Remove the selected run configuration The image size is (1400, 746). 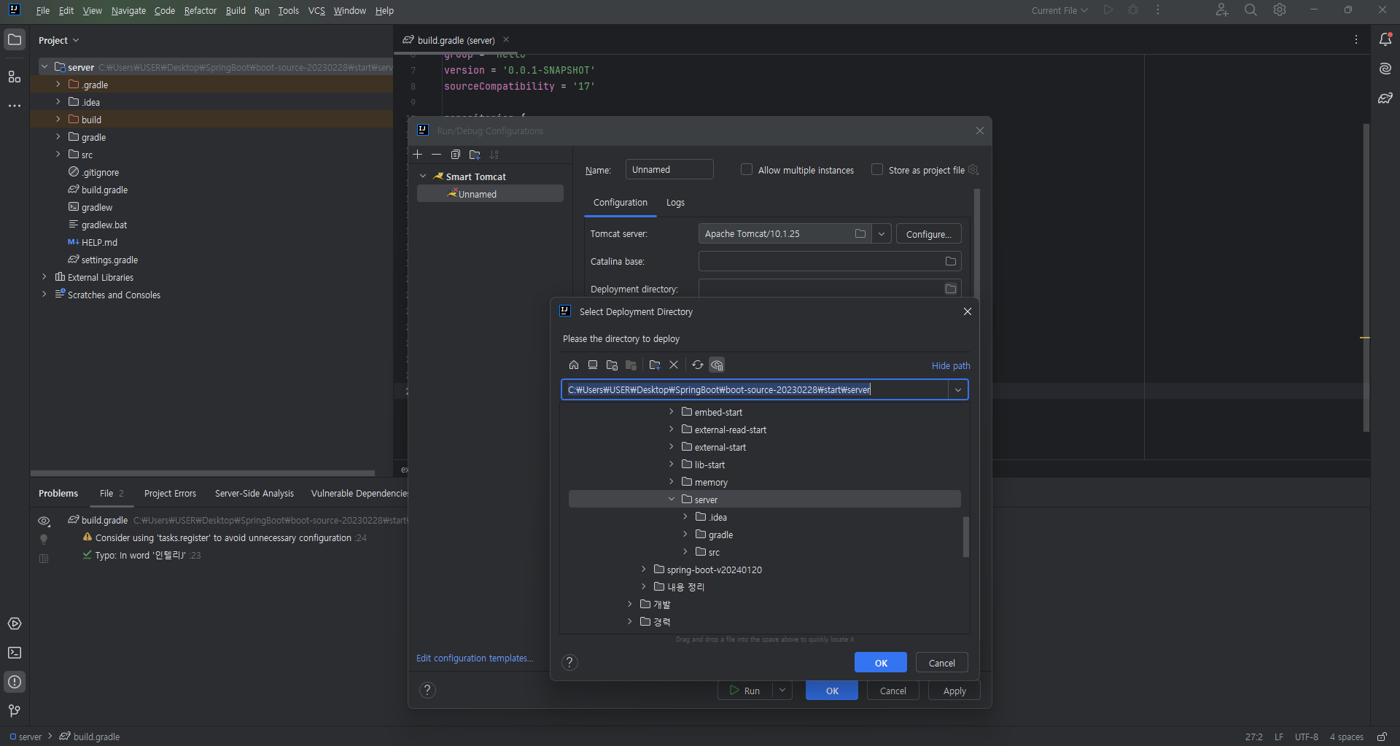pyautogui.click(x=436, y=155)
